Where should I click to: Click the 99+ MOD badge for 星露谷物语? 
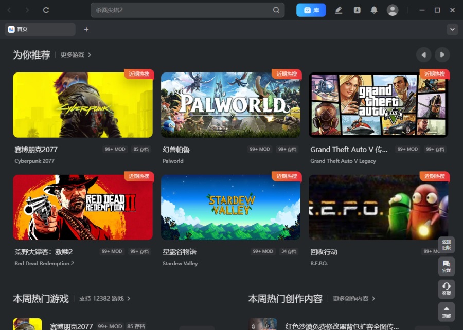pos(263,251)
